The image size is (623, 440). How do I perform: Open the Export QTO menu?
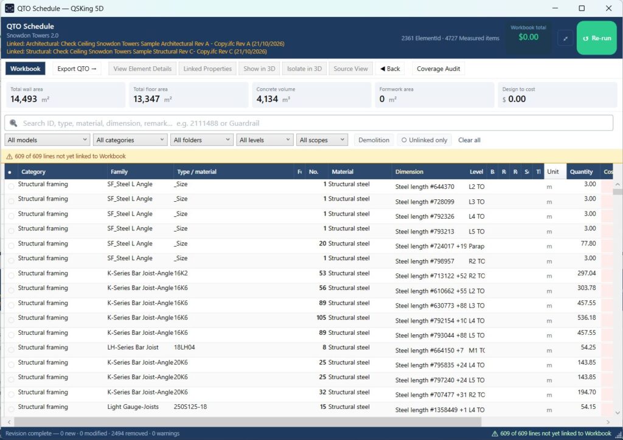point(77,69)
